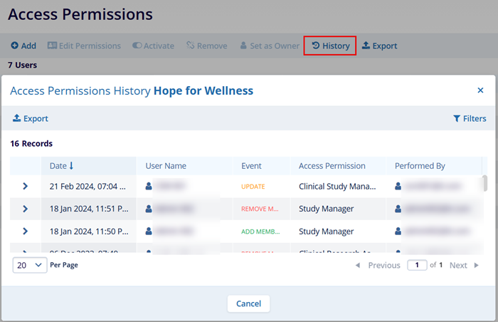Click the page number input field
Image resolution: width=498 pixels, height=322 pixels.
[416, 265]
